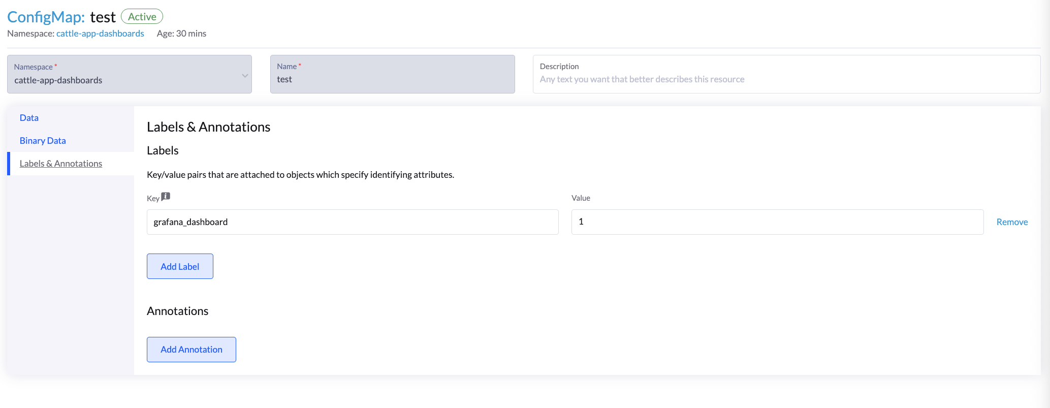The image size is (1050, 408).
Task: Click the Labels & Annotations panel heading
Action: point(208,127)
